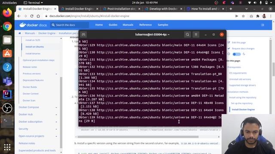Go to the browser home page
The image size is (275, 154).
[38, 16]
